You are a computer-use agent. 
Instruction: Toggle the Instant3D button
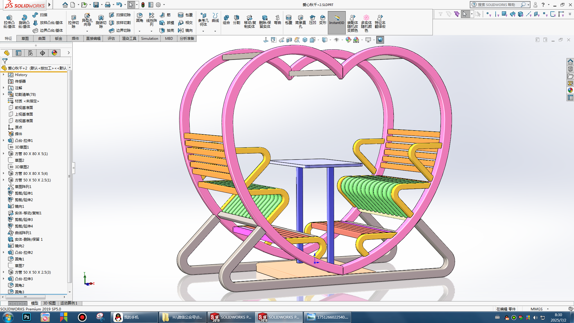[x=337, y=22]
